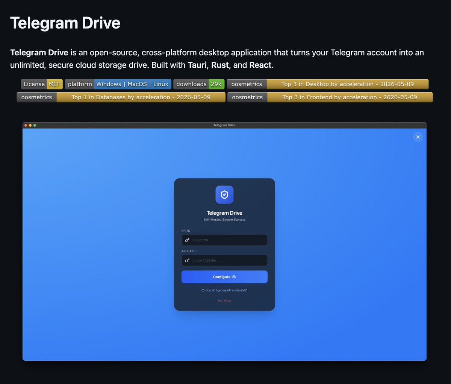This screenshot has height=384, width=451.
Task: Open the Top 3 in Desktop badge
Action: coord(328,84)
